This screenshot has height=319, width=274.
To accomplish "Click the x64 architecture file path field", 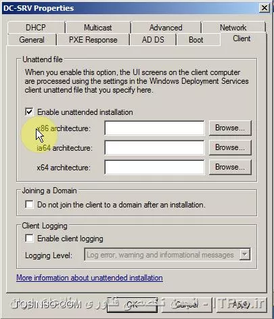I will point(154,167).
